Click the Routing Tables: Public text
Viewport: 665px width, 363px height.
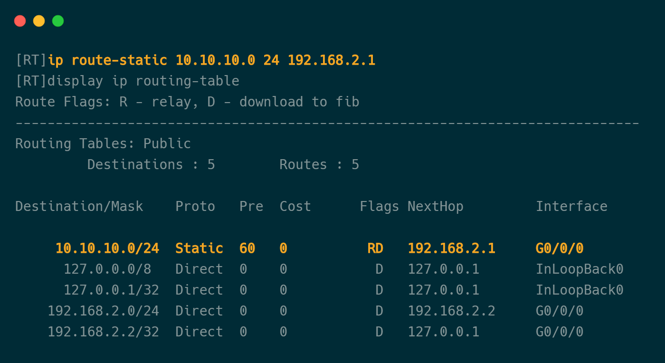[x=103, y=144]
